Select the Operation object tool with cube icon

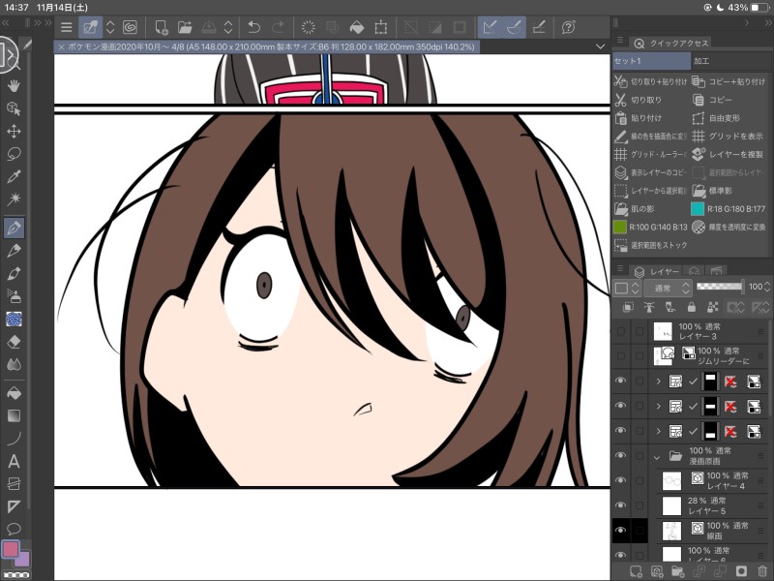point(14,108)
